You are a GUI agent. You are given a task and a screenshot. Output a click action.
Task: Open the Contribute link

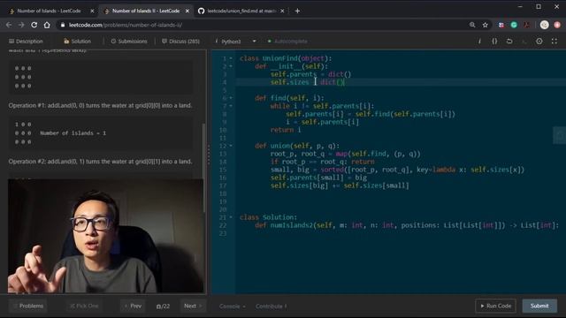pyautogui.click(x=271, y=307)
